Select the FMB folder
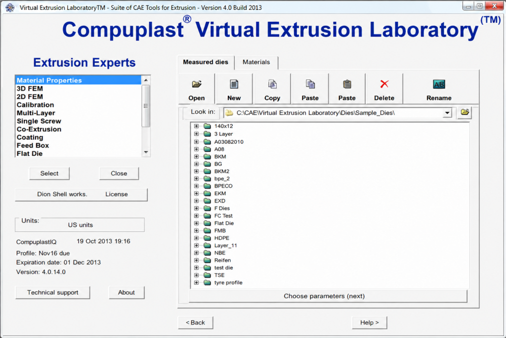 coord(220,231)
